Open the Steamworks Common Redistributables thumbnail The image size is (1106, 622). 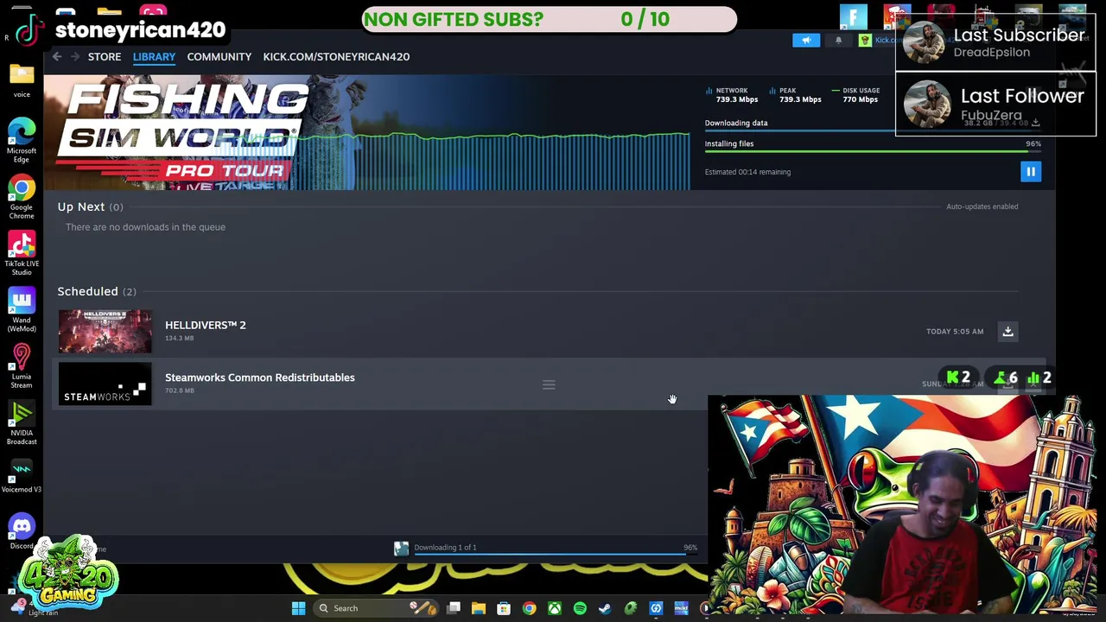(105, 384)
